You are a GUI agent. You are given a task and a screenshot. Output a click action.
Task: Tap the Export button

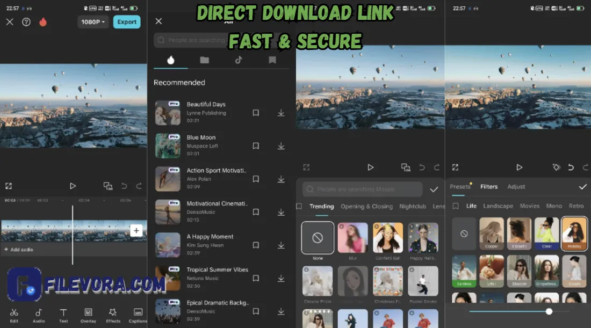tap(127, 21)
